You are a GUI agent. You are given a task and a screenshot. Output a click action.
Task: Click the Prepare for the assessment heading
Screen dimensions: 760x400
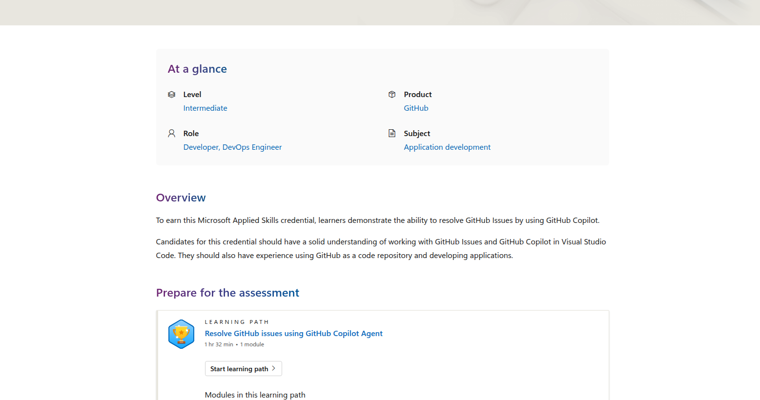click(227, 293)
